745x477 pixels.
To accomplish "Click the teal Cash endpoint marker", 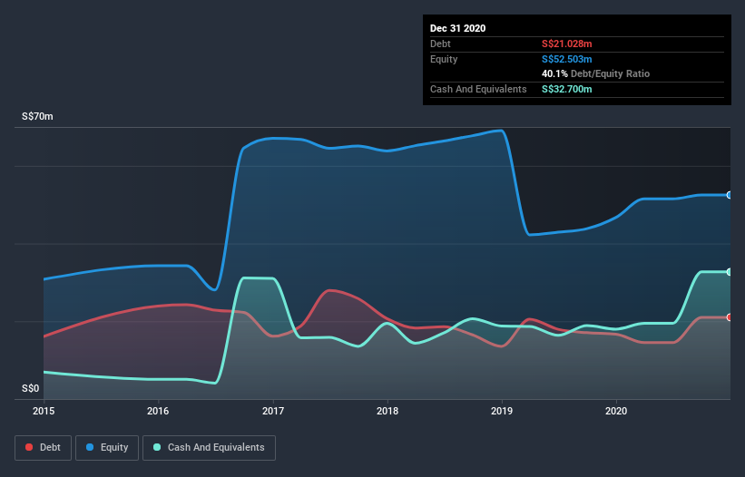I will pos(730,272).
